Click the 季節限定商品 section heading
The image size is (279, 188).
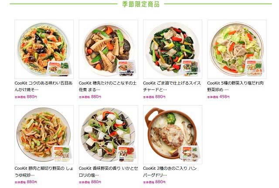141,4
